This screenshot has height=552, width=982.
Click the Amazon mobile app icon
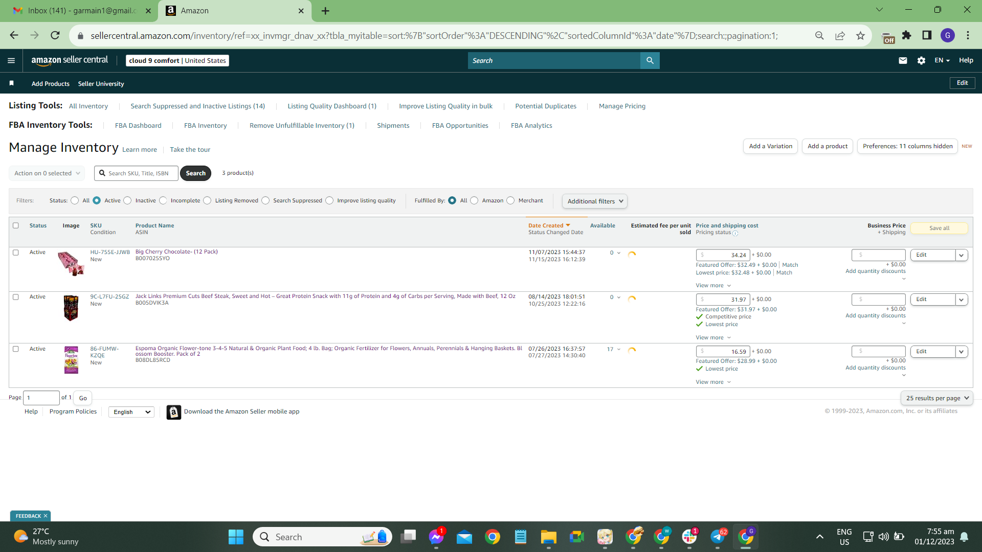174,412
